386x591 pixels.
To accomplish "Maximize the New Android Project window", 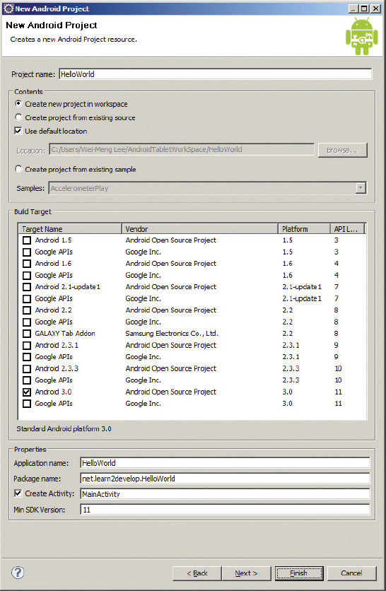I will pos(365,8).
